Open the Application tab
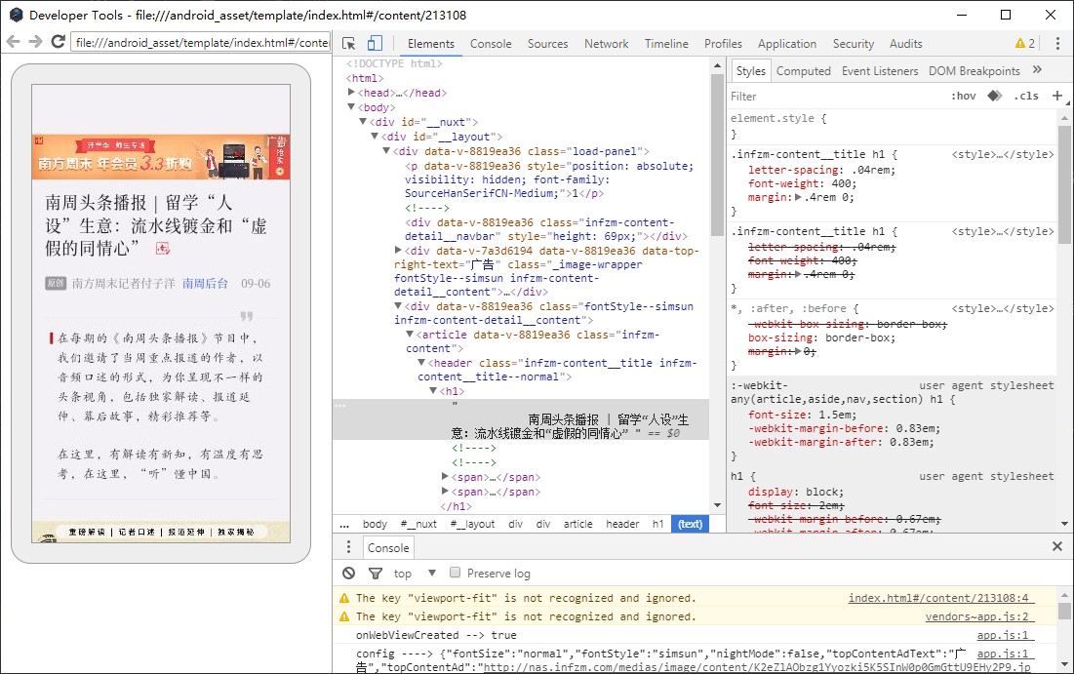1074x674 pixels. click(786, 43)
